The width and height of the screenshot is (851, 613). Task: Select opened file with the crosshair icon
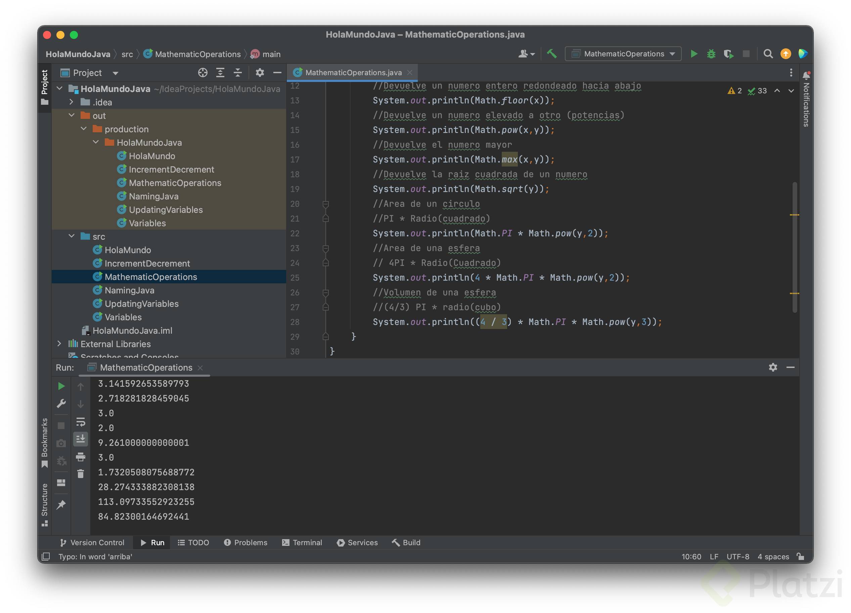[x=203, y=73]
